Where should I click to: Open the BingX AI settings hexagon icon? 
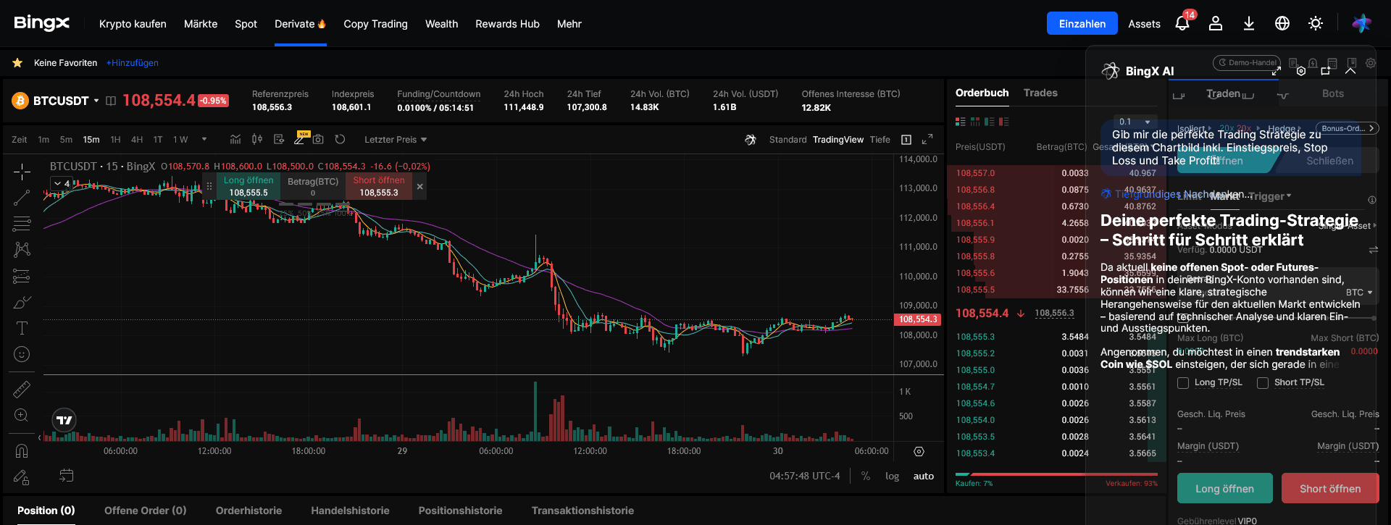[x=1301, y=71]
